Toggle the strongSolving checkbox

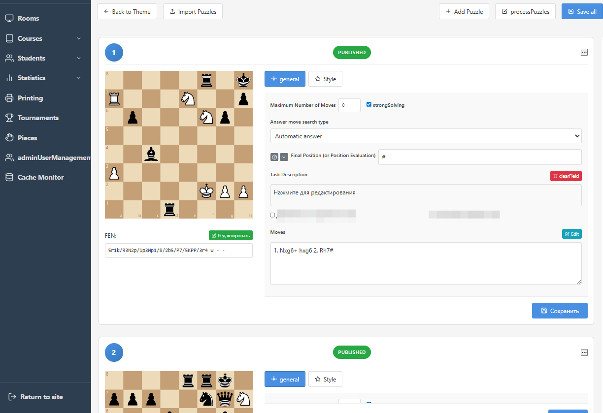369,105
